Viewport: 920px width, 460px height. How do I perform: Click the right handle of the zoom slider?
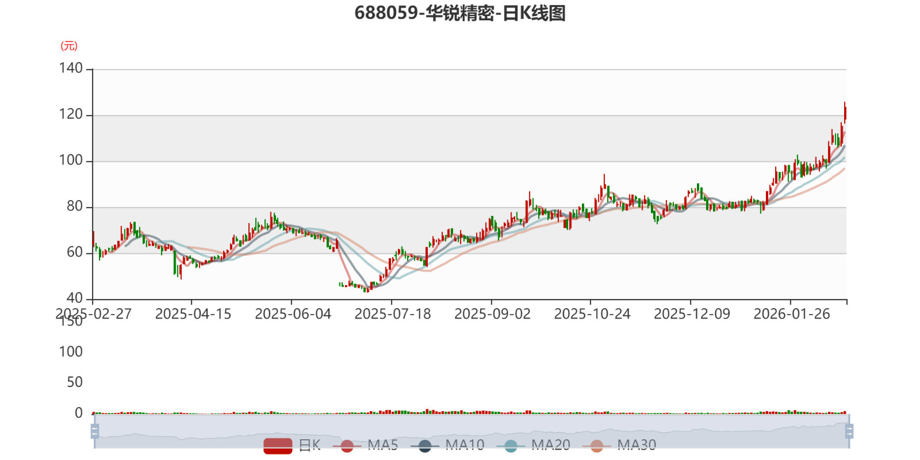(x=849, y=431)
